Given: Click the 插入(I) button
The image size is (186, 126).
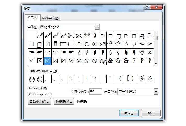Looking at the screenshot, I should [129, 113].
